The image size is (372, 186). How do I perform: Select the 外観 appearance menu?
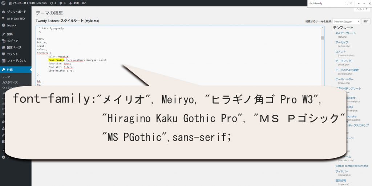pos(16,70)
